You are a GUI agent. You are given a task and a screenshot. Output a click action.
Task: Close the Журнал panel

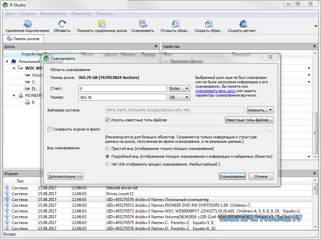tap(315, 173)
